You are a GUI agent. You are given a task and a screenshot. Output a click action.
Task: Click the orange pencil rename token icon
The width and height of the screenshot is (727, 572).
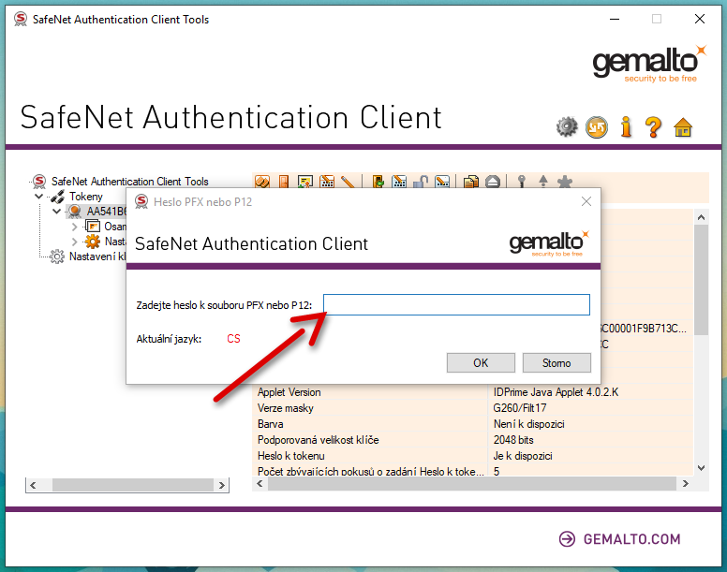pos(348,182)
